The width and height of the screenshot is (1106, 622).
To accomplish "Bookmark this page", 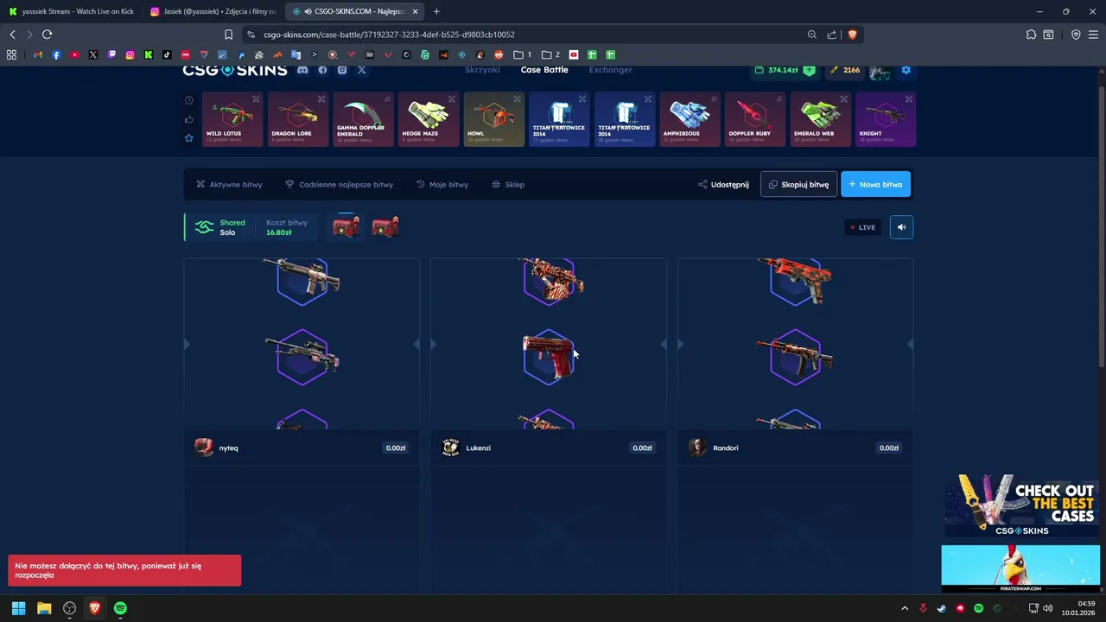I will click(x=228, y=35).
